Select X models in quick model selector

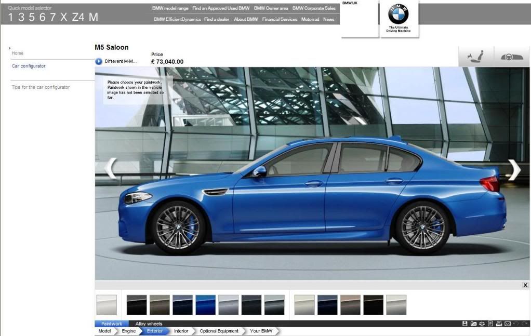[64, 17]
